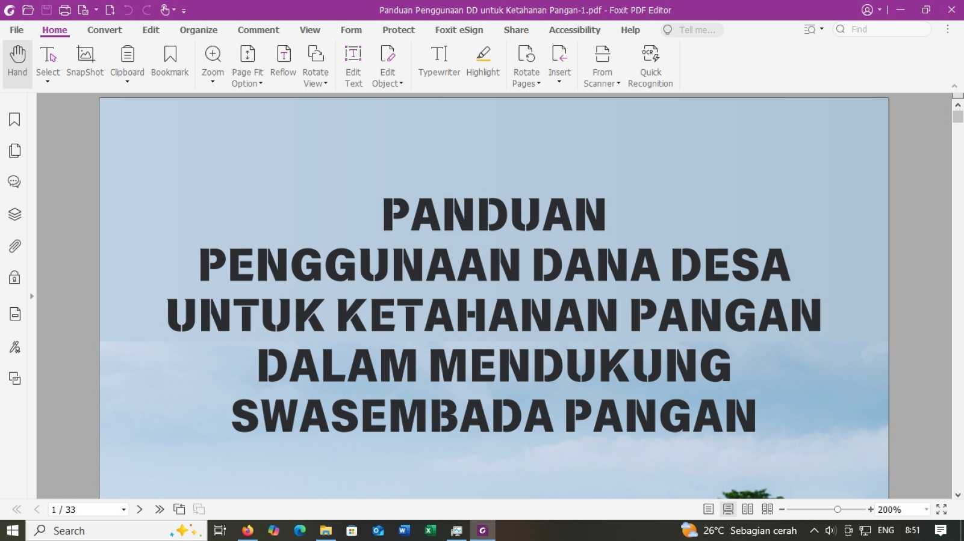Image resolution: width=964 pixels, height=541 pixels.
Task: Jump to the first page
Action: [x=17, y=509]
